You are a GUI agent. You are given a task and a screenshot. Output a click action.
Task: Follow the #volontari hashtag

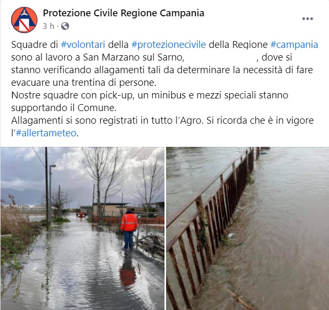[83, 45]
